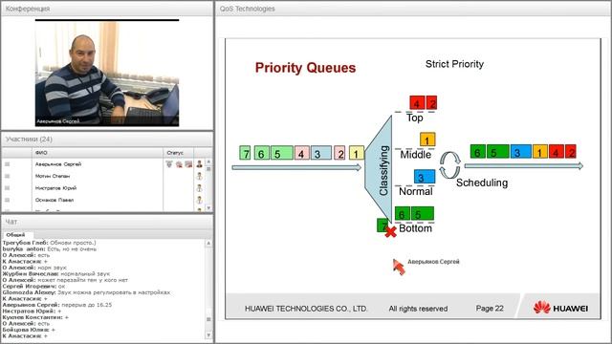Click the 'Middle' queue label
This screenshot has width=612, height=344.
[415, 155]
